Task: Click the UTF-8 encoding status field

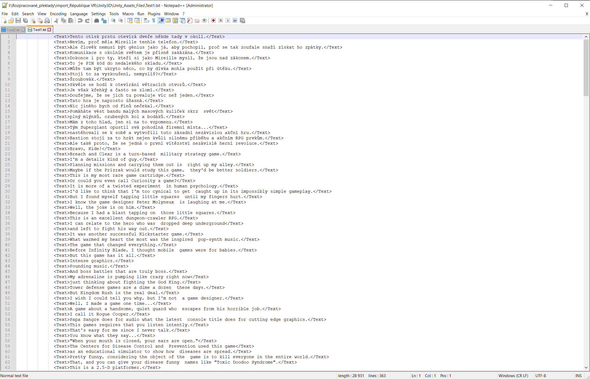Action: (541, 376)
